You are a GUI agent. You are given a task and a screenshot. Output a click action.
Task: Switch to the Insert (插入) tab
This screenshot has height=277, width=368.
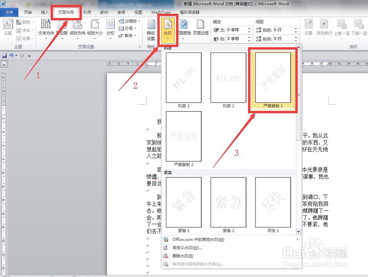[45, 12]
